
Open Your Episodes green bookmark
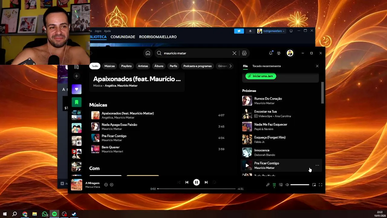tap(76, 102)
